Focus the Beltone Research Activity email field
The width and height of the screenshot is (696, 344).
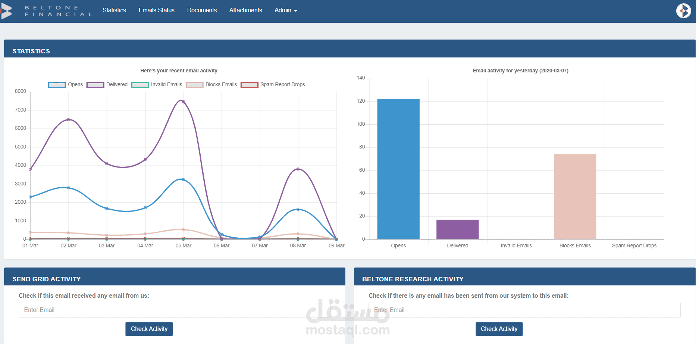click(524, 310)
